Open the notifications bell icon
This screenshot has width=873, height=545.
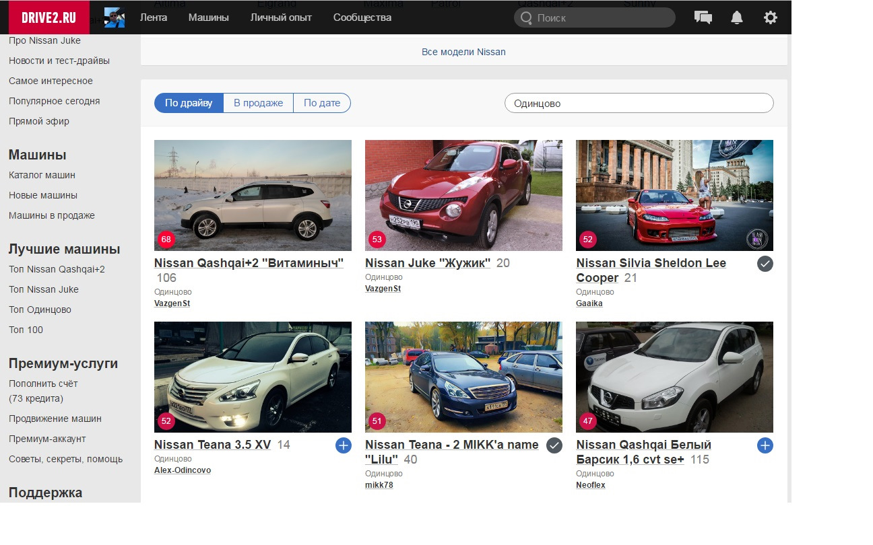coord(737,17)
